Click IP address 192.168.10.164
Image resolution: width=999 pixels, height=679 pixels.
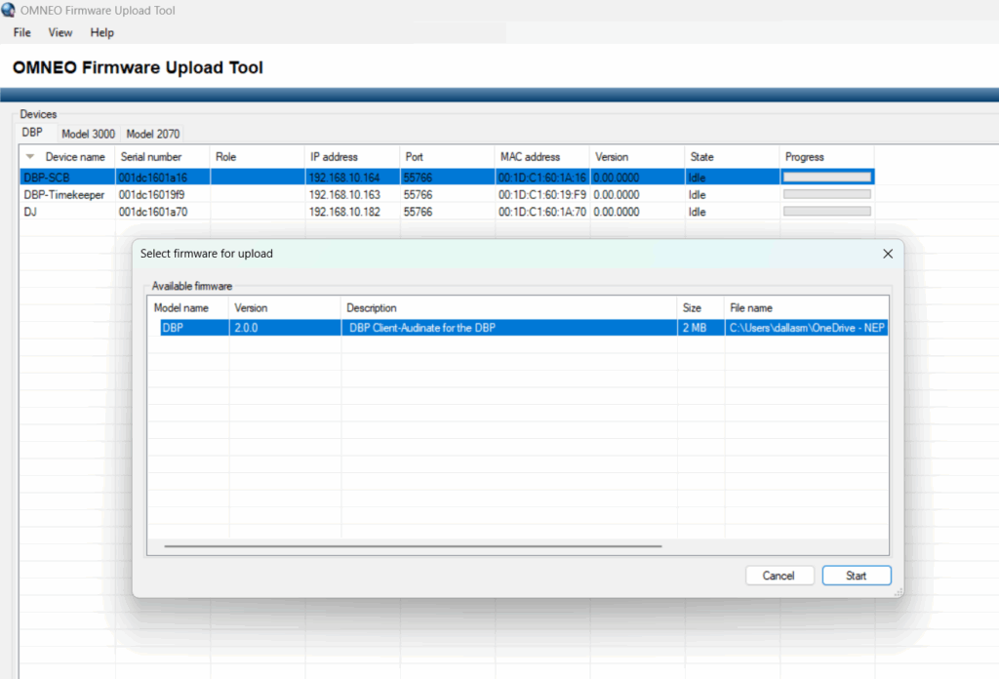point(344,178)
